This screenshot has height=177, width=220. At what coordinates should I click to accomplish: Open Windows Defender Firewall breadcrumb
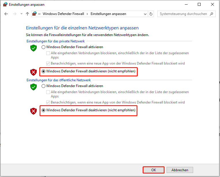pyautogui.click(x=63, y=14)
